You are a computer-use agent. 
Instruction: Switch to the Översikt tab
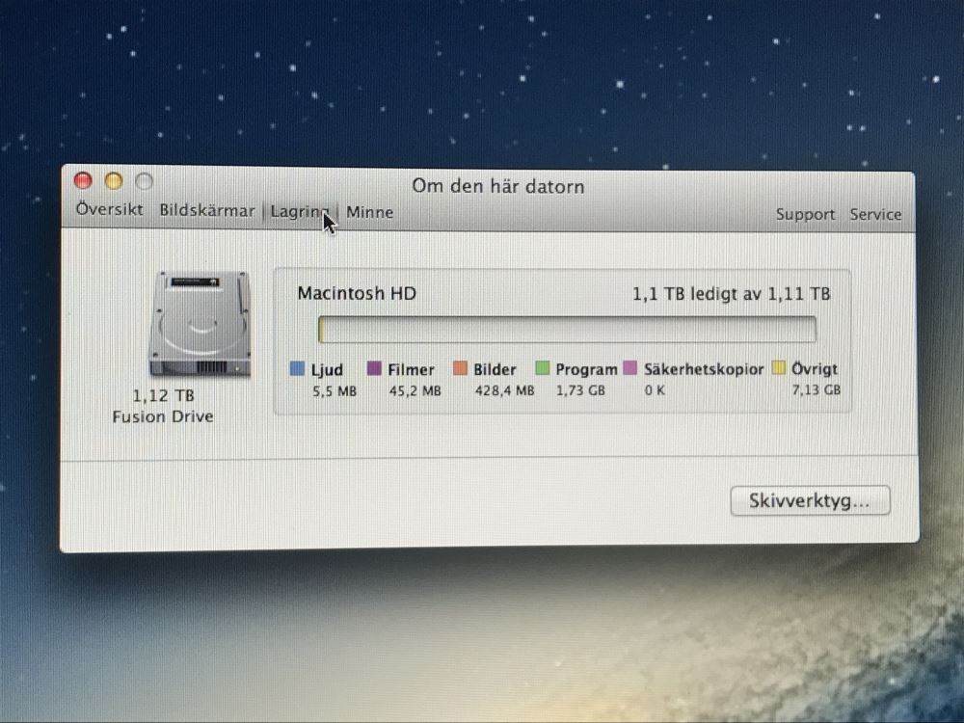pos(110,209)
